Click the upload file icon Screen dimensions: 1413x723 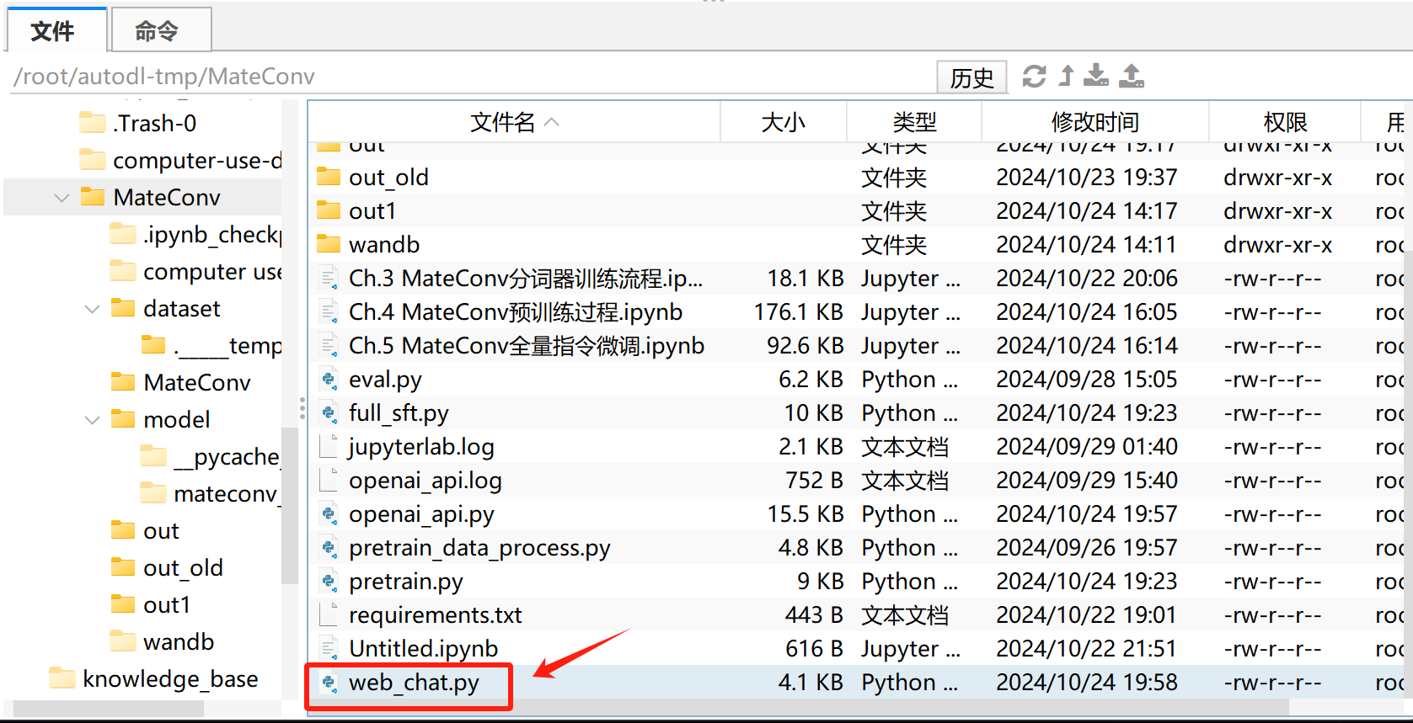[x=1132, y=77]
